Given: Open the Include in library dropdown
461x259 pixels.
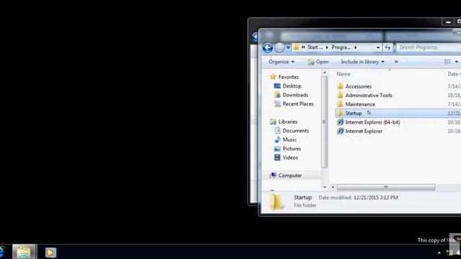Looking at the screenshot, I should pyautogui.click(x=362, y=62).
